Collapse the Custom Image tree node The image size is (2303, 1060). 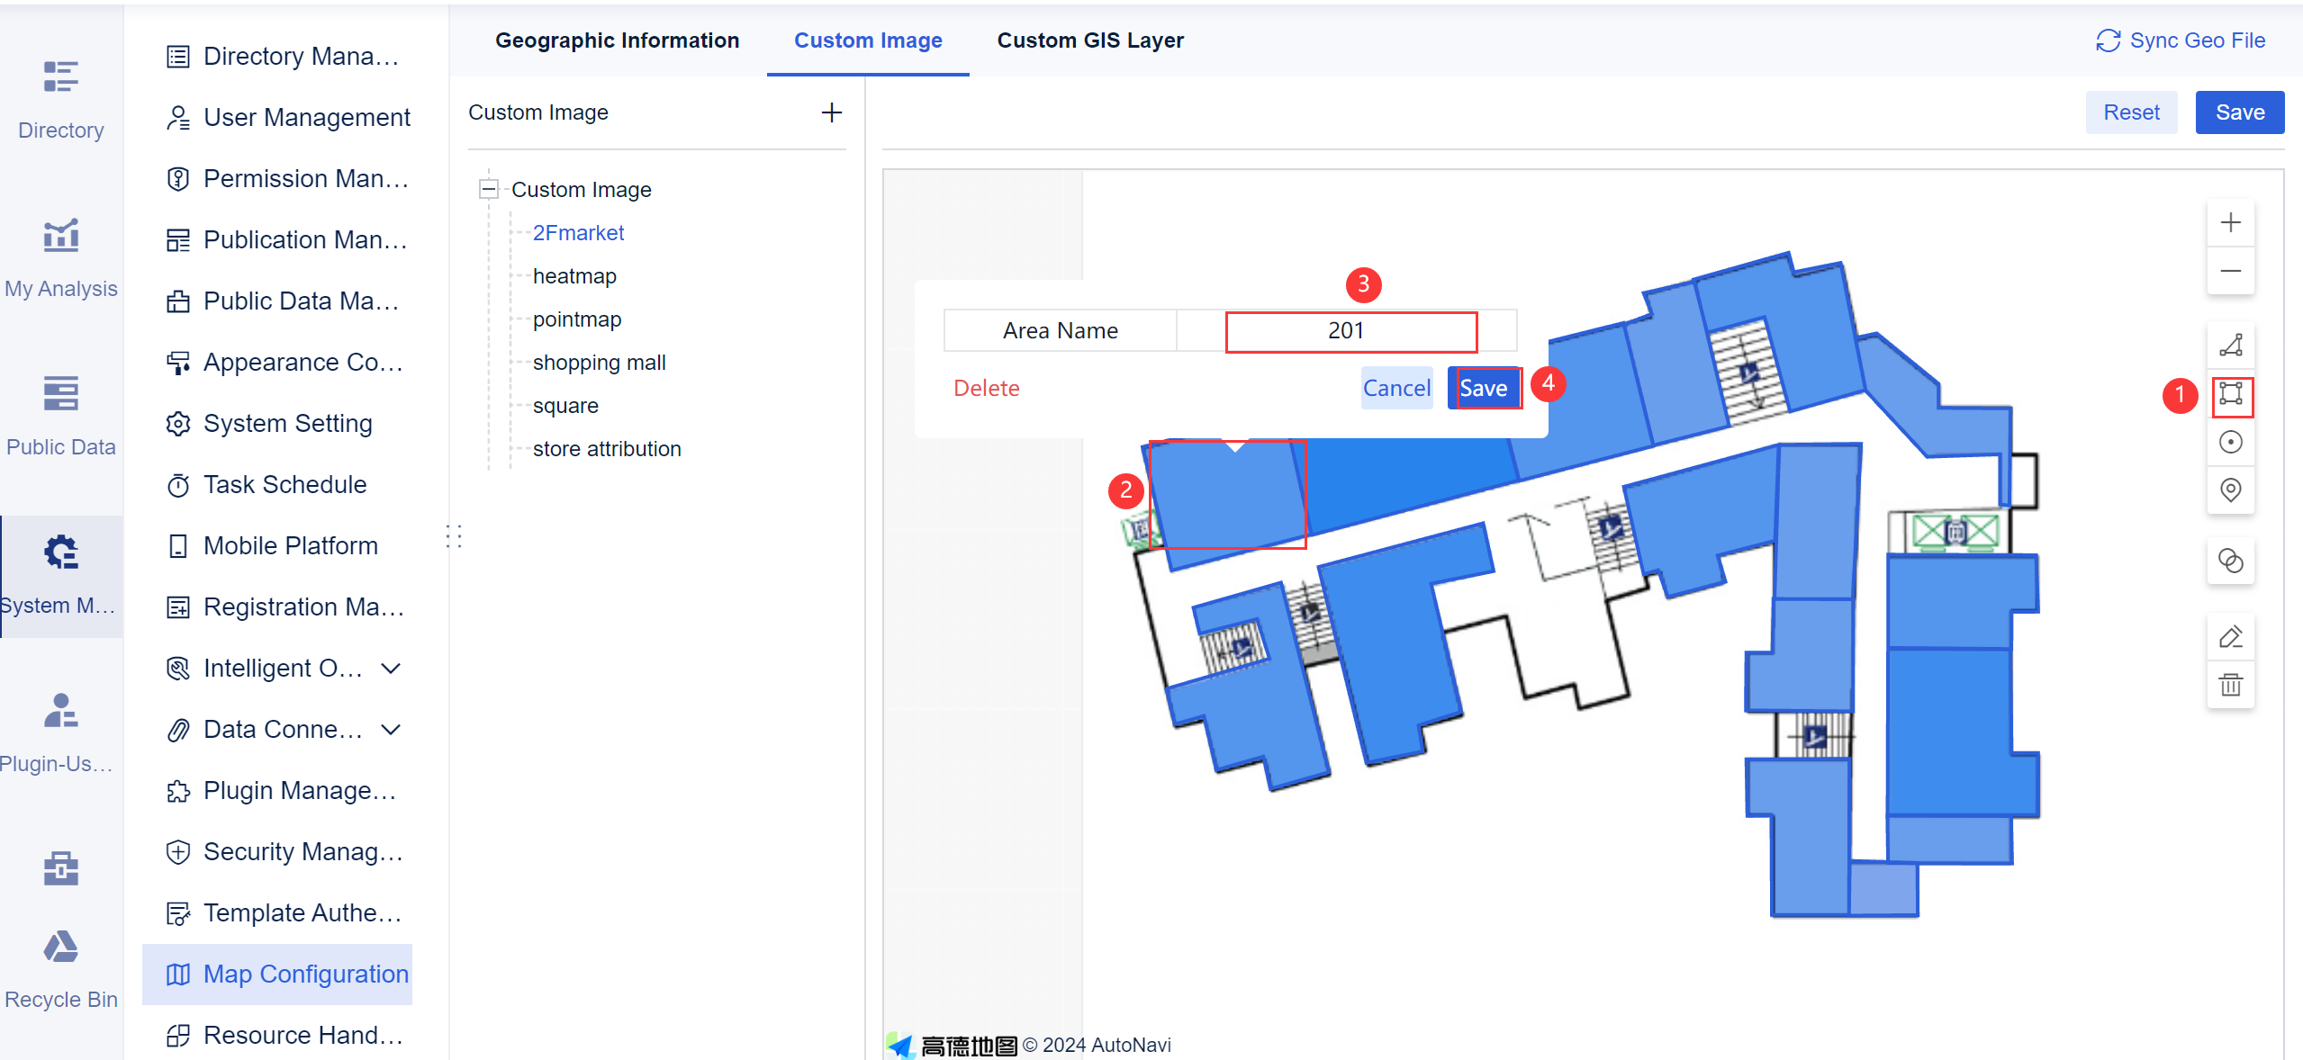pos(490,189)
